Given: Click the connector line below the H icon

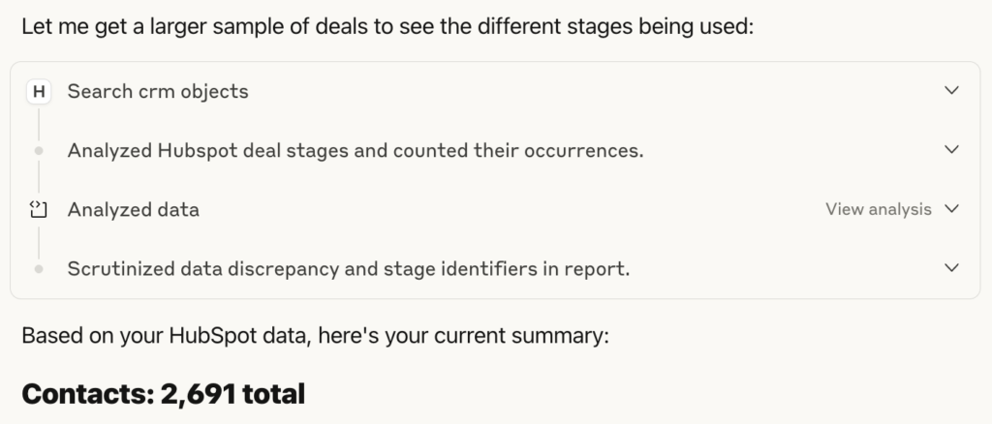Looking at the screenshot, I should point(39,125).
